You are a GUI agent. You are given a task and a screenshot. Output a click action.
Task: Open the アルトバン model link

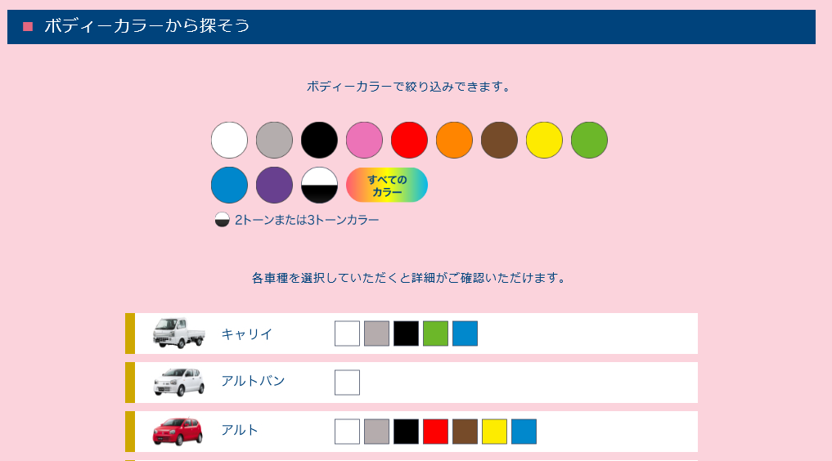(253, 381)
